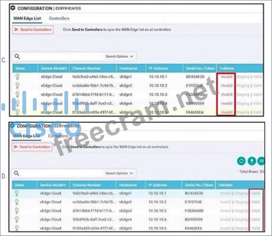Viewport: 272px width, 236px height.
Task: Click the vEdge3 state certificate icon in panel D
Action: pyautogui.click(x=17, y=210)
